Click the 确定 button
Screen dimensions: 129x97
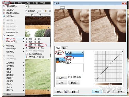pyautogui.click(x=97, y=92)
